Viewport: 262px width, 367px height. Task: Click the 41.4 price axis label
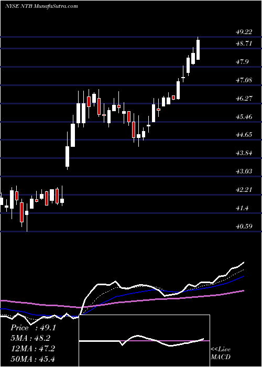242,208
